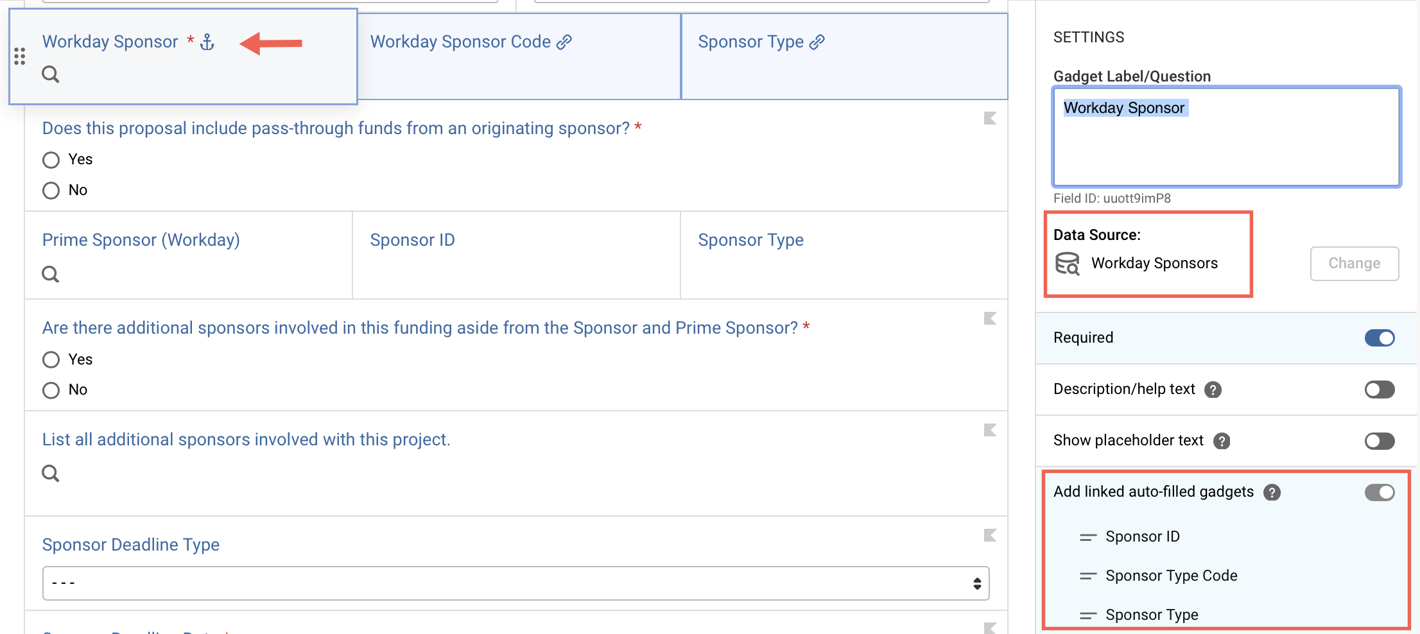This screenshot has width=1420, height=634.
Task: Collapse the Sponsor Deadline Type gadget
Action: (990, 535)
